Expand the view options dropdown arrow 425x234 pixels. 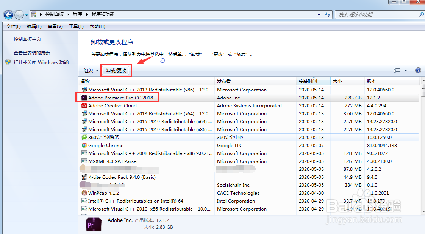tap(406, 70)
